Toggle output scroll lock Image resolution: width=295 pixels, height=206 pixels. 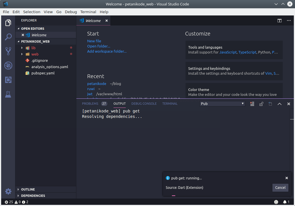[x=261, y=104]
